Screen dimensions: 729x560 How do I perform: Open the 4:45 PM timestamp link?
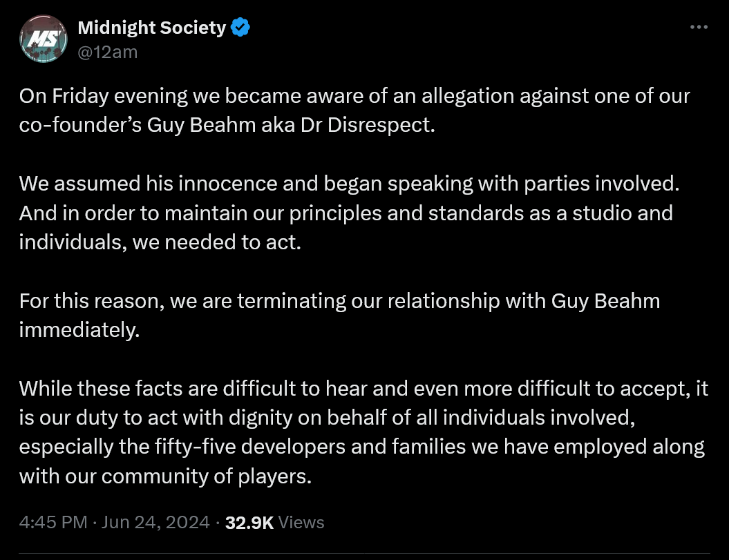pos(53,522)
